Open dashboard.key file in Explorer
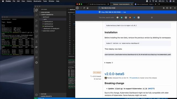The height and width of the screenshot is (99, 177). coord(49,26)
